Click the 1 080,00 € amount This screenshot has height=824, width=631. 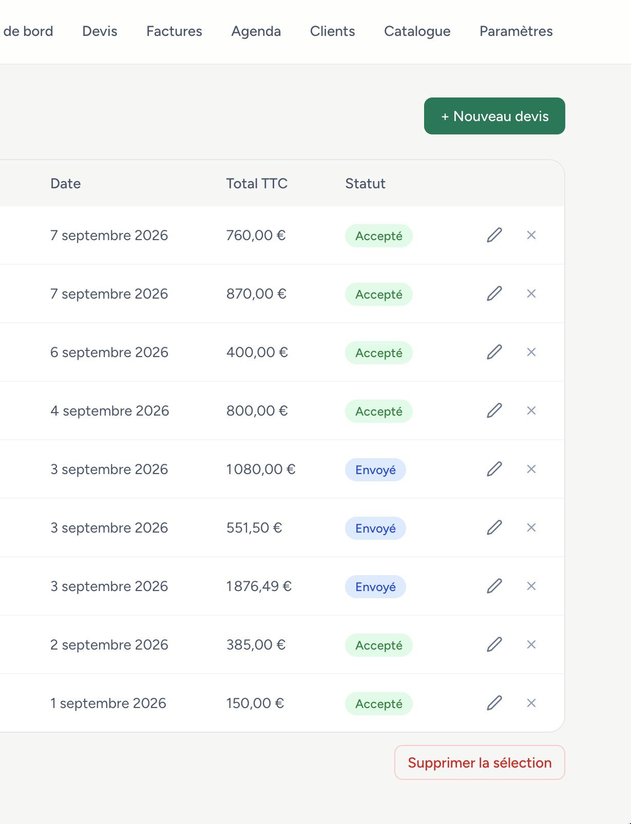coord(261,469)
